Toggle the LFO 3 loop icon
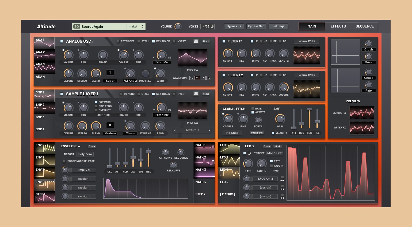The height and width of the screenshot is (227, 412). click(x=249, y=153)
